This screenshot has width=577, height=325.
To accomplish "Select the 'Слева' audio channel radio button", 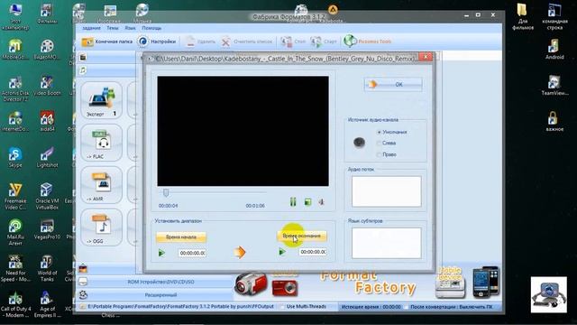I will click(x=379, y=143).
